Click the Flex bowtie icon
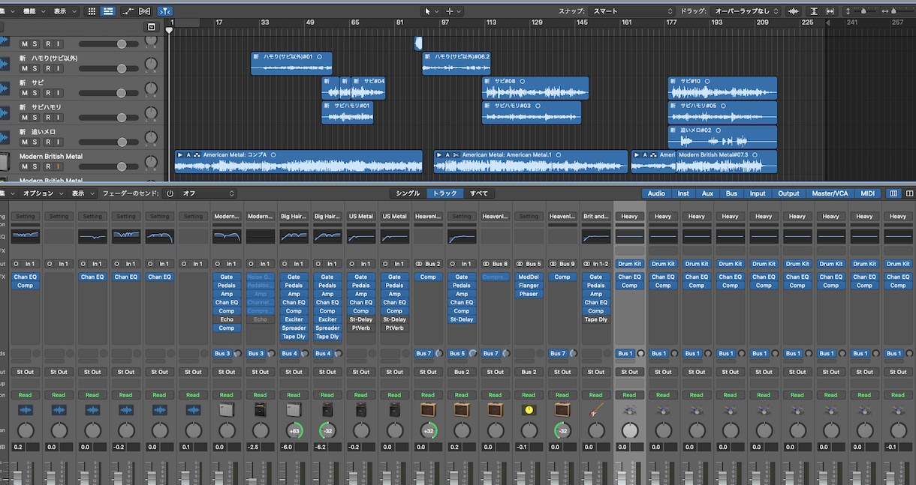Screen dimensions: 916x485 click(145, 11)
